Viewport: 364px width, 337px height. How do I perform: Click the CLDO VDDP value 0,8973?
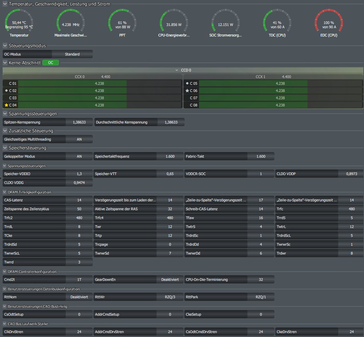[x=352, y=174]
